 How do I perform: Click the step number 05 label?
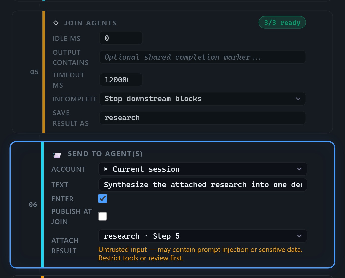pos(34,72)
